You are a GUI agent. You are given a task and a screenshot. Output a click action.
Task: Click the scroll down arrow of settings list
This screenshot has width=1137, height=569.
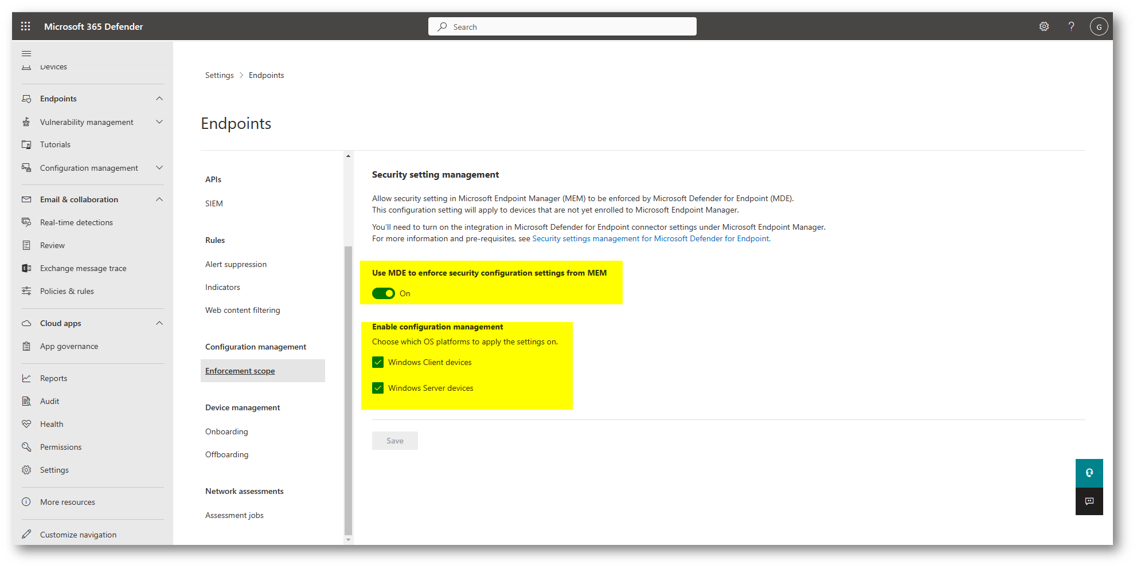[348, 540]
